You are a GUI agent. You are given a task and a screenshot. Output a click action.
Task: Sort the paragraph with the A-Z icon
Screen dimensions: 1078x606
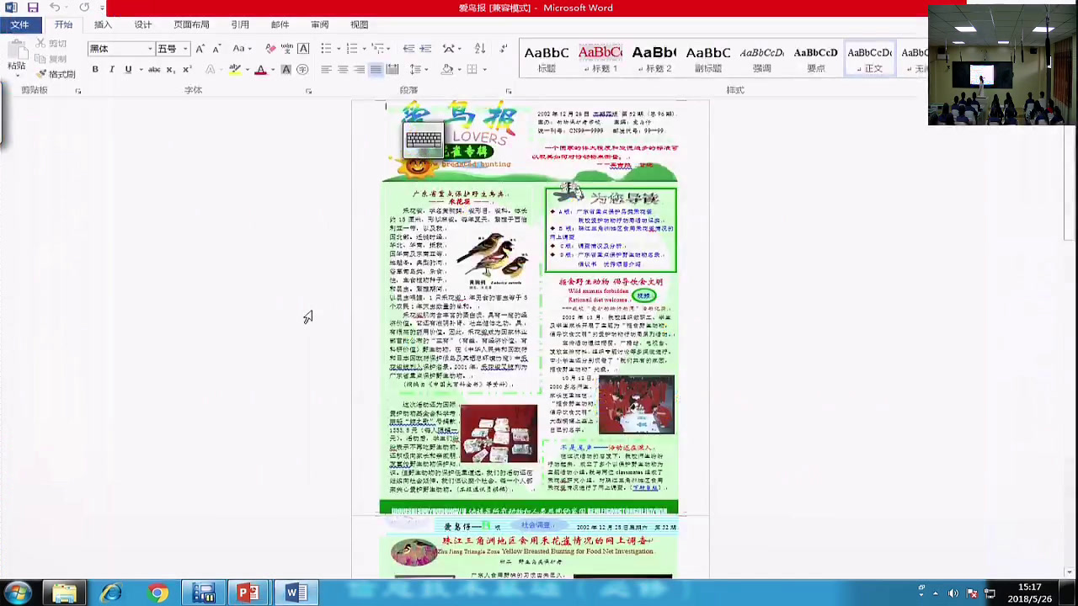[x=480, y=49]
